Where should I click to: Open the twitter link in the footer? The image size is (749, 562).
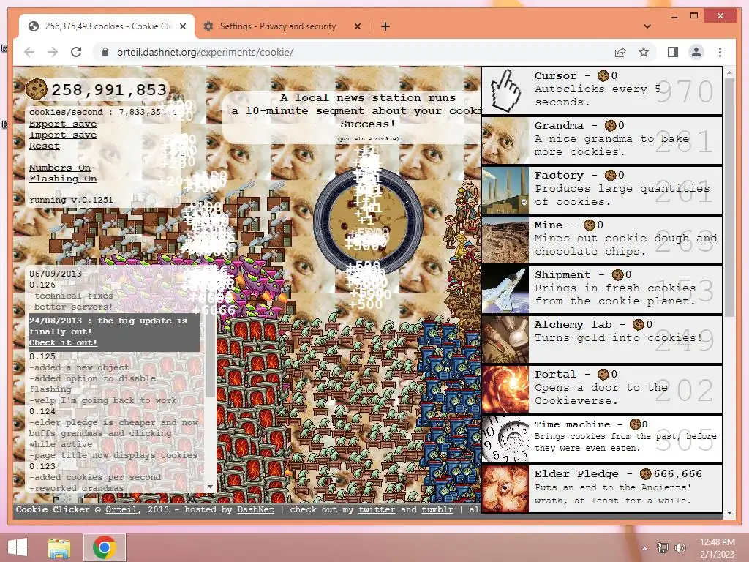click(x=377, y=509)
